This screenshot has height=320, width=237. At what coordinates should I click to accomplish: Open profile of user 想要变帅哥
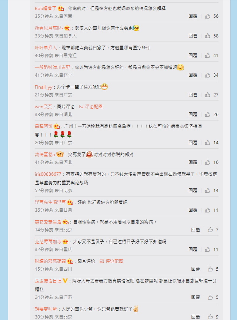(46, 309)
